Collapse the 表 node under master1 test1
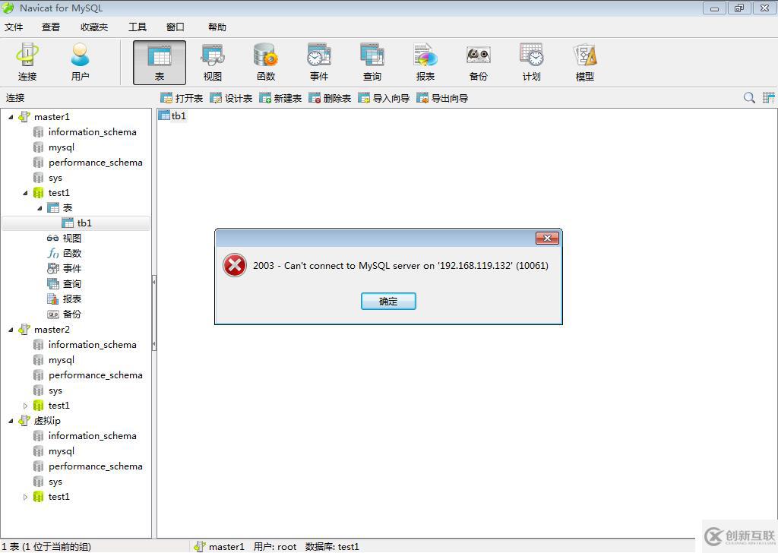 point(40,208)
